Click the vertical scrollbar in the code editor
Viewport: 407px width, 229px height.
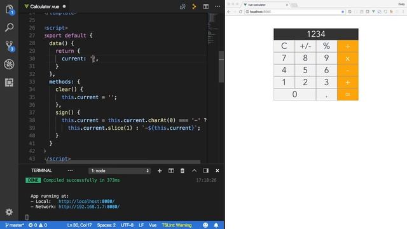221,67
